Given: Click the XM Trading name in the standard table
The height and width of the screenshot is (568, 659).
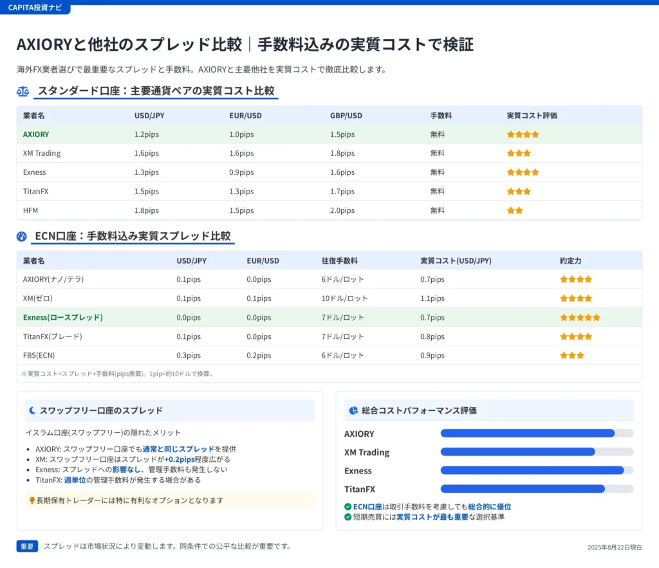Looking at the screenshot, I should click(x=42, y=153).
